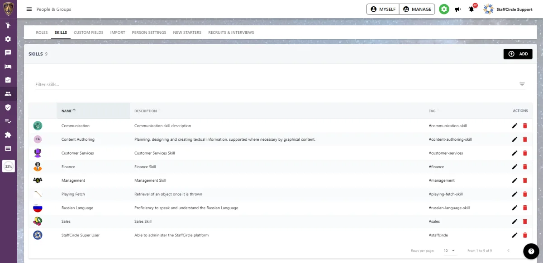The image size is (543, 263).
Task: Delete the Playing Fetch skill
Action: click(x=525, y=194)
